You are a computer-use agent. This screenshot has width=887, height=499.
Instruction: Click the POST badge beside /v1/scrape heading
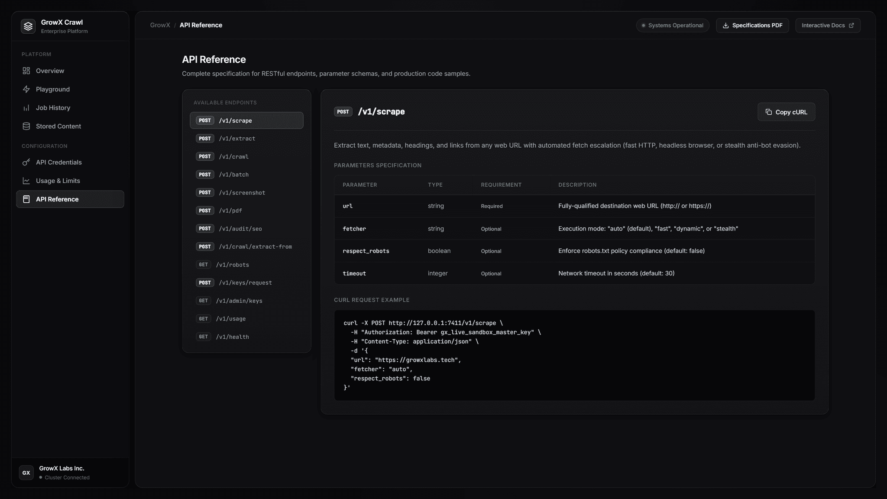point(343,112)
